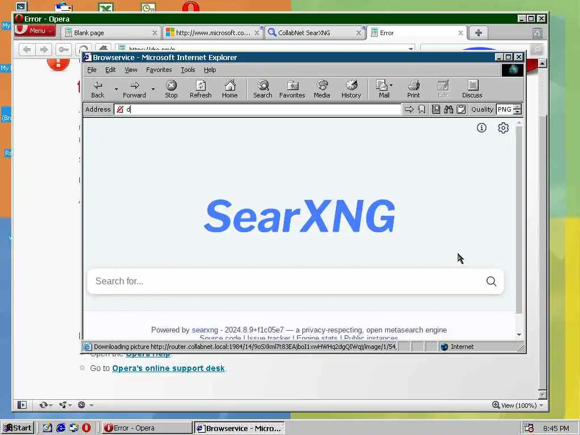The width and height of the screenshot is (580, 435).
Task: Stop page loading in Internet Explorer
Action: [x=171, y=89]
